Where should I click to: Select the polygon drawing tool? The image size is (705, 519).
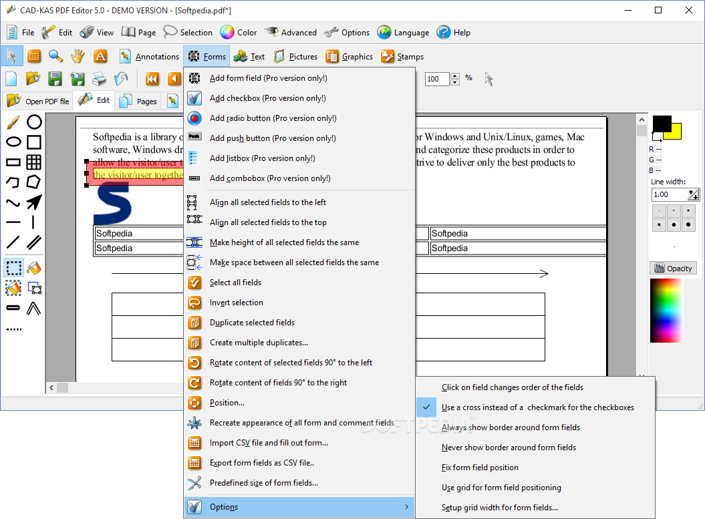(34, 182)
